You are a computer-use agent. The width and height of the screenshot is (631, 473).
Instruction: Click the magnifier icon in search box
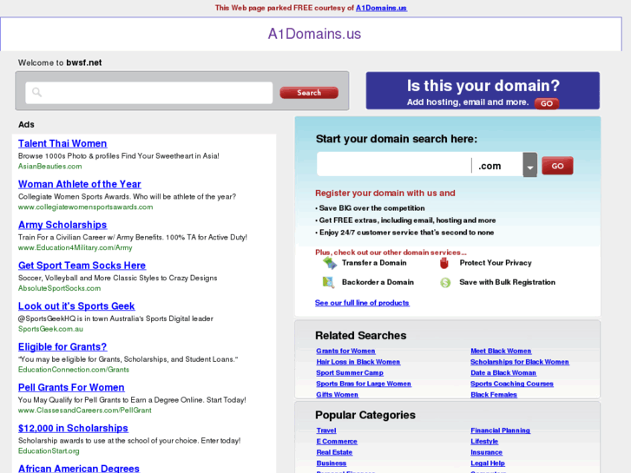click(x=37, y=92)
